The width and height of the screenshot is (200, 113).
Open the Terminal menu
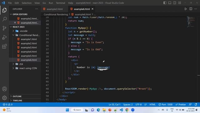tap(60, 3)
